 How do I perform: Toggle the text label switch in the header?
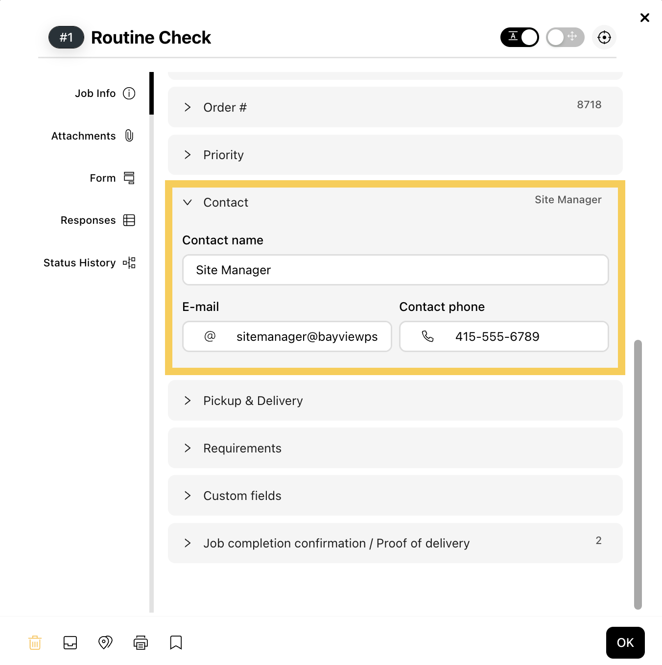(520, 37)
